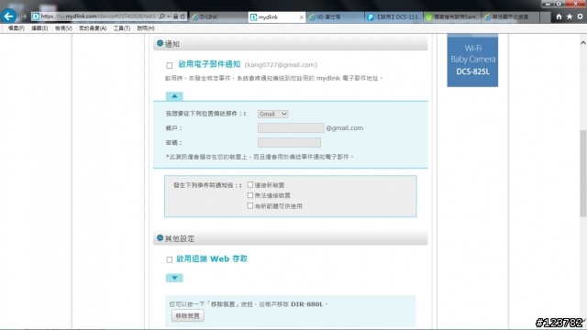Focus the 帳戶 Gmail account input field
The height and width of the screenshot is (330, 587).
pos(291,128)
